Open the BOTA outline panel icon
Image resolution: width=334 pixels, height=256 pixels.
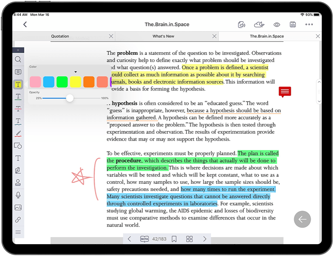(x=144, y=239)
